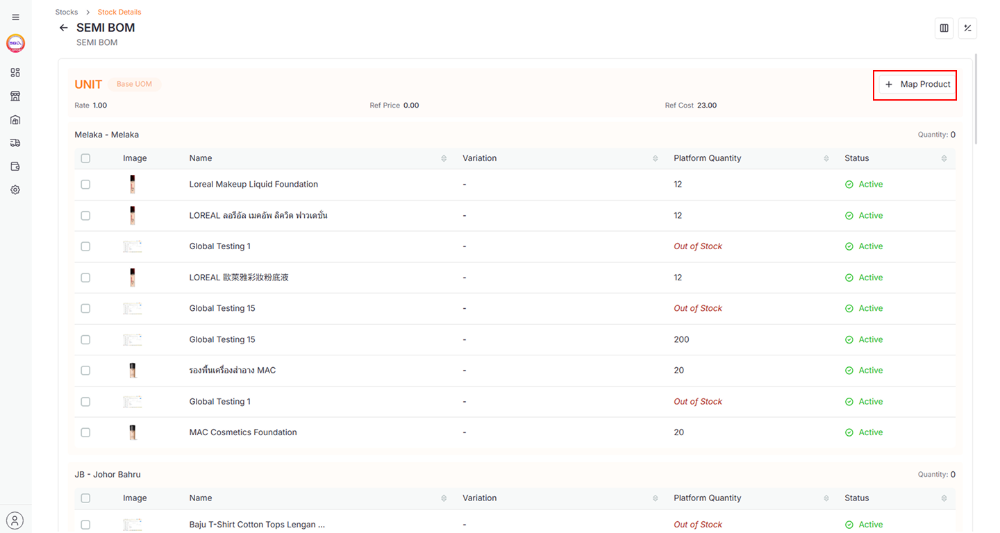Go back using the left arrow
The height and width of the screenshot is (533, 1000).
pos(64,28)
